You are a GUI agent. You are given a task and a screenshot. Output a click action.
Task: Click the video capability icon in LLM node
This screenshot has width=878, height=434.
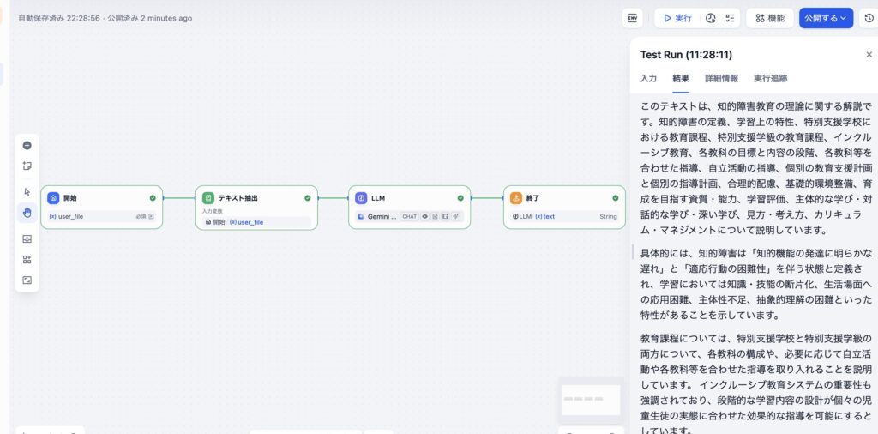[x=445, y=216]
